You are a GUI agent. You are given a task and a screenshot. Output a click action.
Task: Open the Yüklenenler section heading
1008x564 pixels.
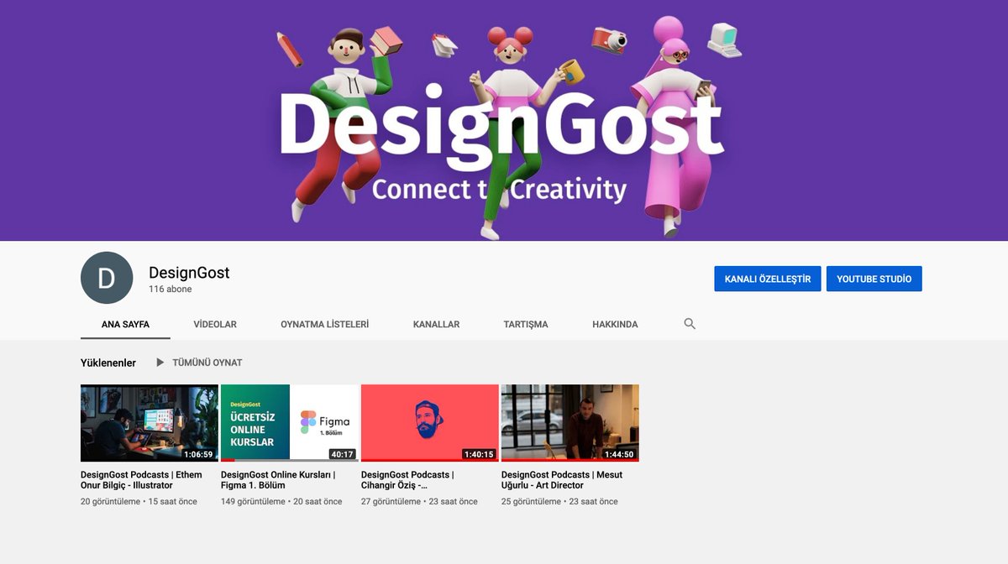click(108, 363)
